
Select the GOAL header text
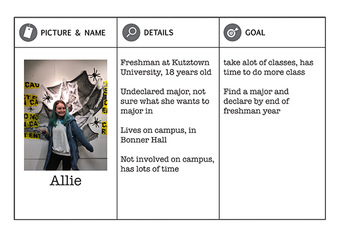tap(255, 32)
